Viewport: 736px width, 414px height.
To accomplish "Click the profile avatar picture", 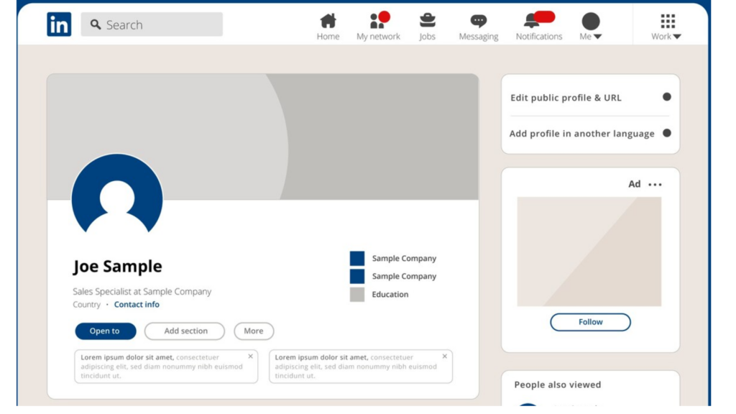I will coord(117,198).
